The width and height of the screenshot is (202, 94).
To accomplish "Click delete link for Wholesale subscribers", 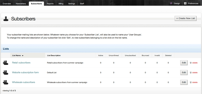I will [195, 82].
